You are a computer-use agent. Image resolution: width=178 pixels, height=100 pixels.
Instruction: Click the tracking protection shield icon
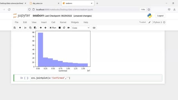(29, 9)
